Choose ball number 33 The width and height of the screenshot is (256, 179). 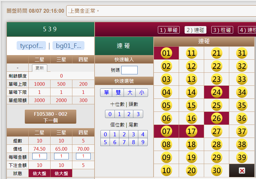click(242, 79)
